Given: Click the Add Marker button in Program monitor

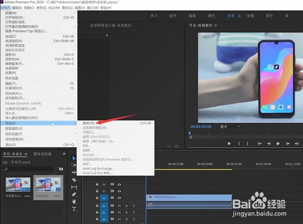Looking at the screenshot, I should (x=229, y=144).
